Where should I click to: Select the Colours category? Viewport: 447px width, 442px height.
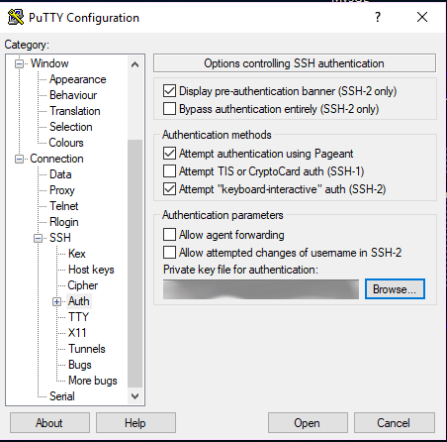[x=66, y=143]
